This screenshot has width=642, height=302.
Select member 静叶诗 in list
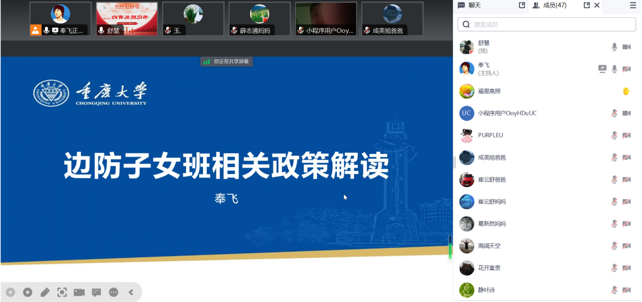pos(547,290)
